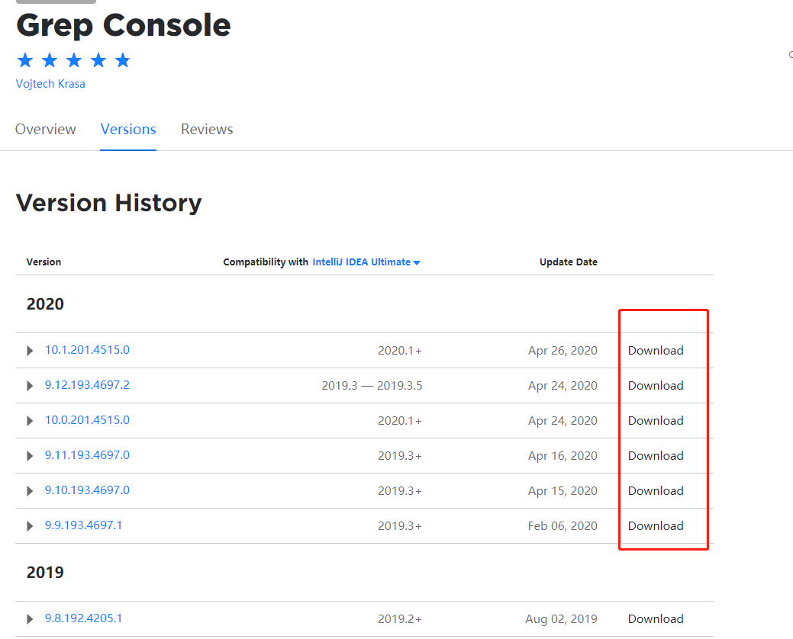Image resolution: width=793 pixels, height=639 pixels.
Task: Expand details for version 10.0.201.4515.0
Action: coord(30,421)
